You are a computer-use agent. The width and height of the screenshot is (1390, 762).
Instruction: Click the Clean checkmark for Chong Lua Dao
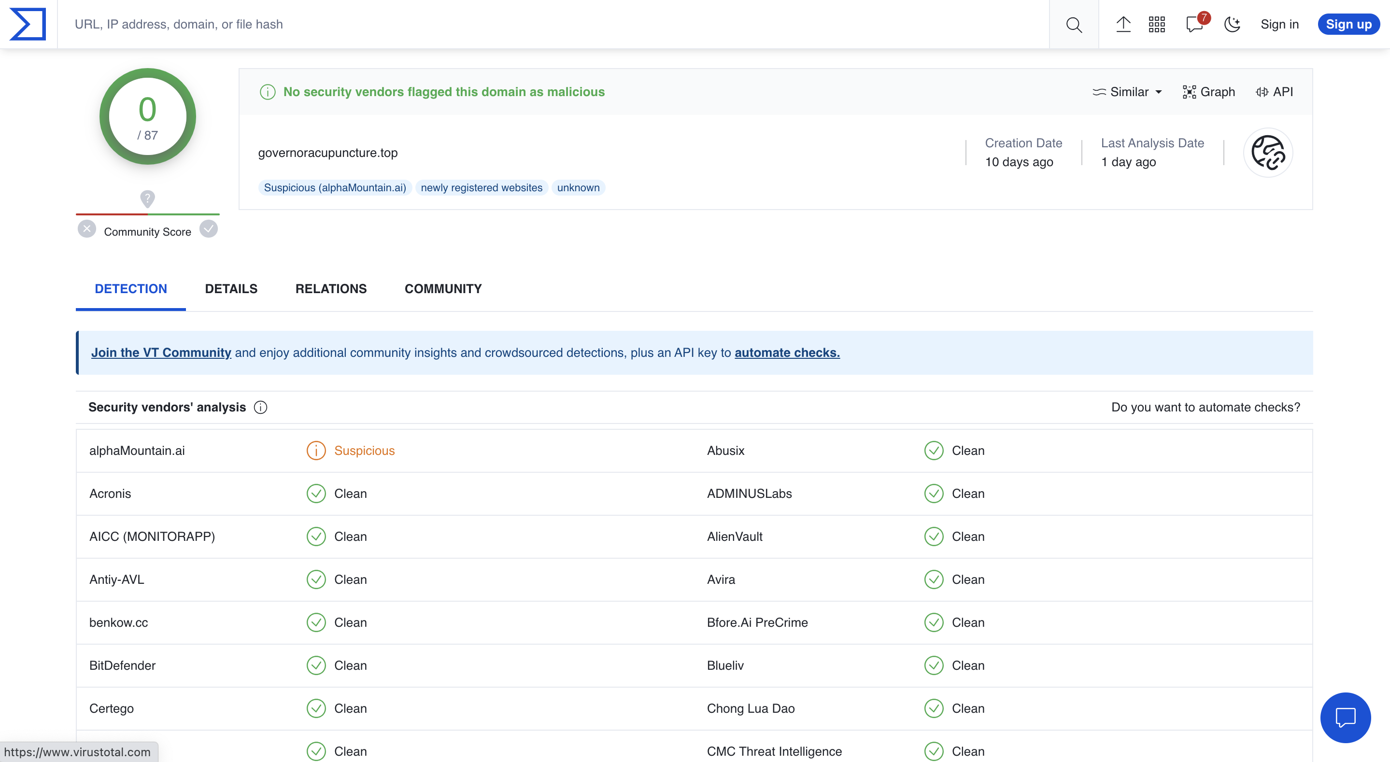934,708
